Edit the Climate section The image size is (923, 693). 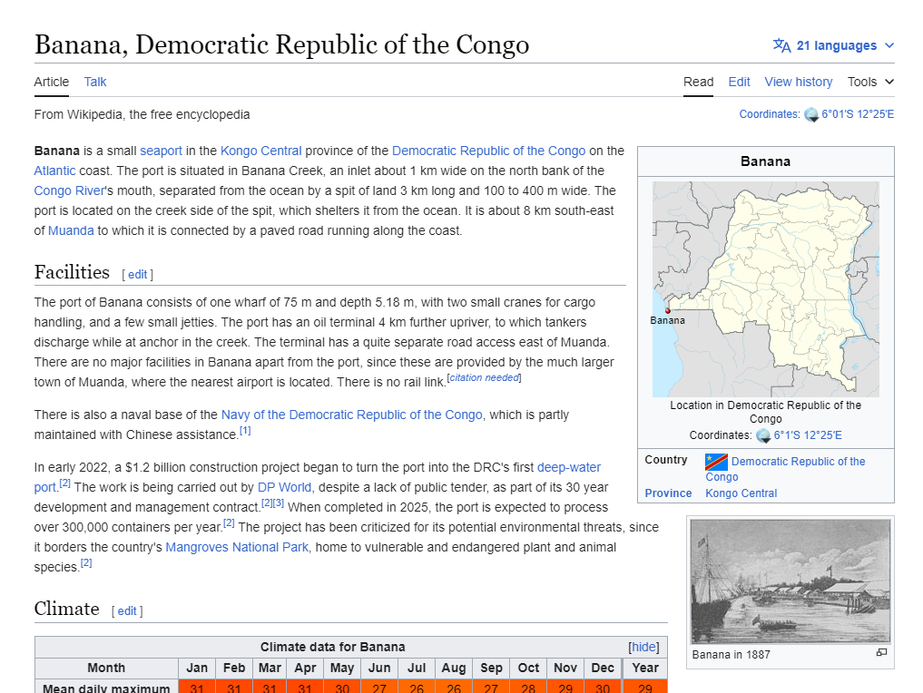tap(127, 610)
